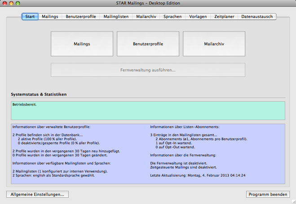Click 'Zeitgesteuerte Mailings sind deaktiviert.' line

click(x=184, y=167)
